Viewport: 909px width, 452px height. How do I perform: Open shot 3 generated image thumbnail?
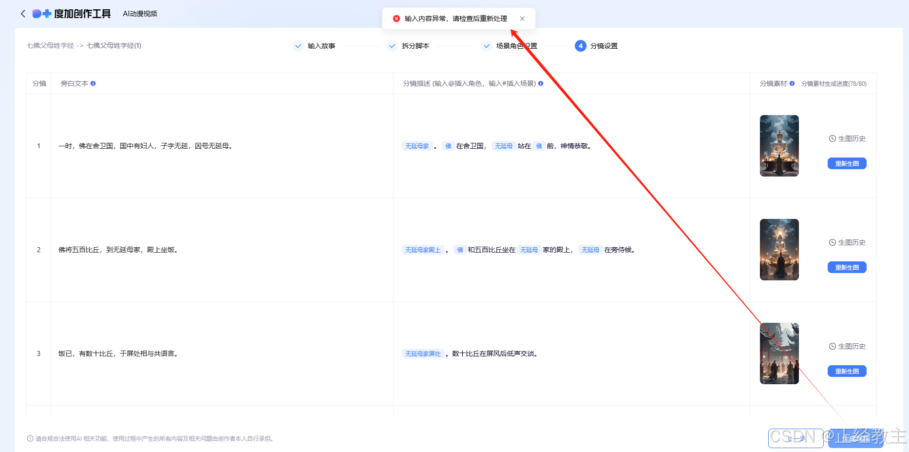779,354
